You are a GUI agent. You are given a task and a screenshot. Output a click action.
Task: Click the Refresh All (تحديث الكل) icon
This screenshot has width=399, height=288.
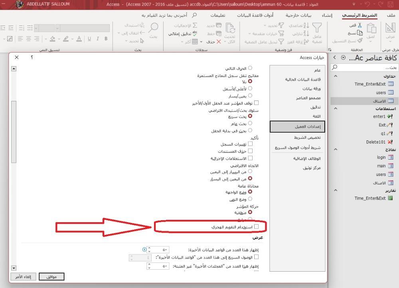pos(230,28)
